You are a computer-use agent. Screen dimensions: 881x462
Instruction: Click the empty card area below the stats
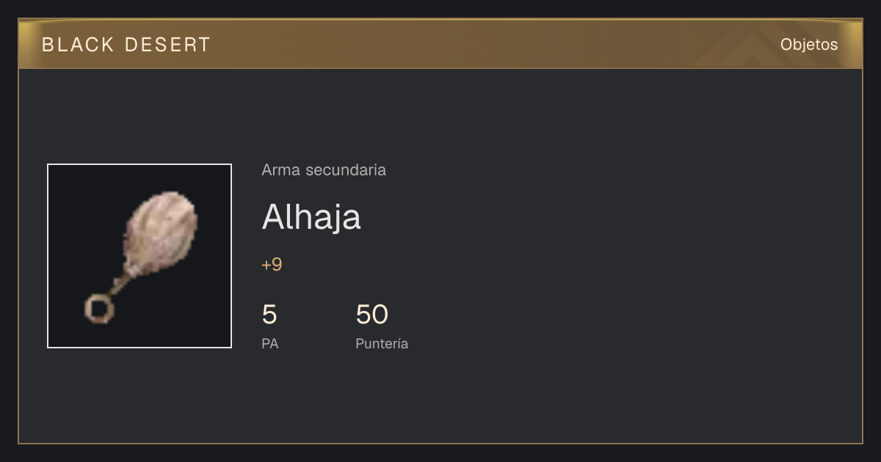point(440,400)
